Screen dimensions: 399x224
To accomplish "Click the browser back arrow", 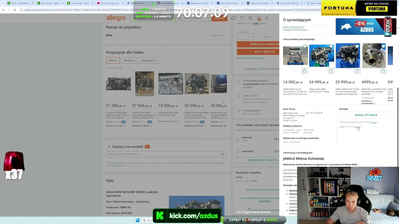I will tap(3, 10).
